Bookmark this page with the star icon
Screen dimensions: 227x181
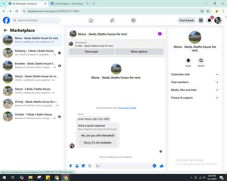[x=208, y=11]
